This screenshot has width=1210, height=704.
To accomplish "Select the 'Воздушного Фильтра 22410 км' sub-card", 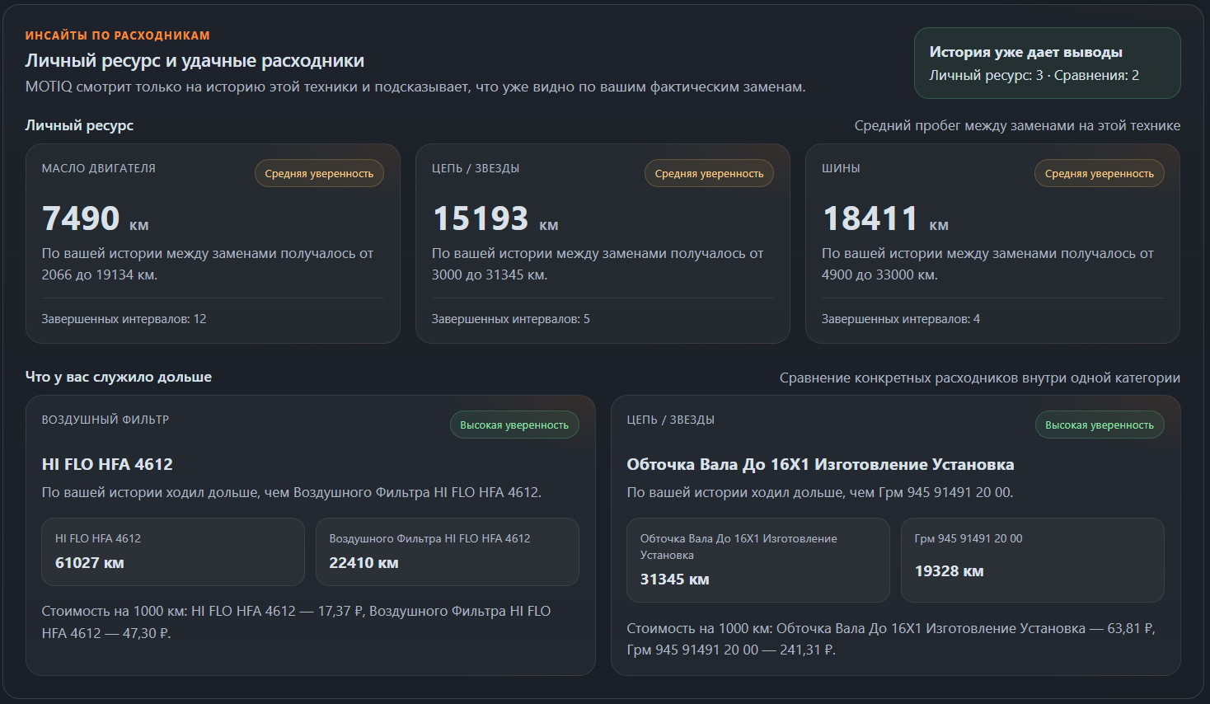I will point(448,551).
